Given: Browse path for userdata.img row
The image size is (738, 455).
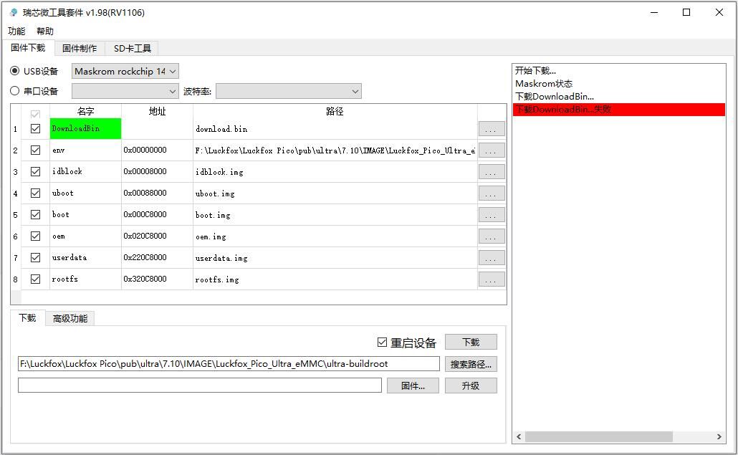Looking at the screenshot, I should [492, 258].
